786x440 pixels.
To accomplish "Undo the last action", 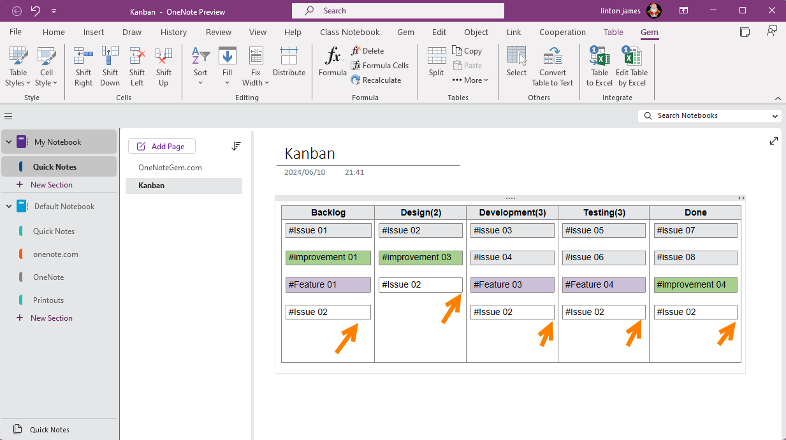I will [x=36, y=11].
